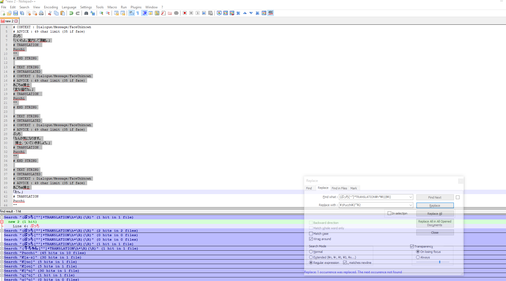Open the Document Map icon
506x281 pixels.
coord(157,13)
